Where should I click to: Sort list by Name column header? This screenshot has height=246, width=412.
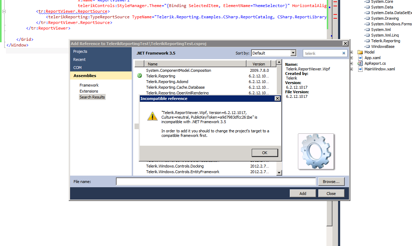pos(195,64)
